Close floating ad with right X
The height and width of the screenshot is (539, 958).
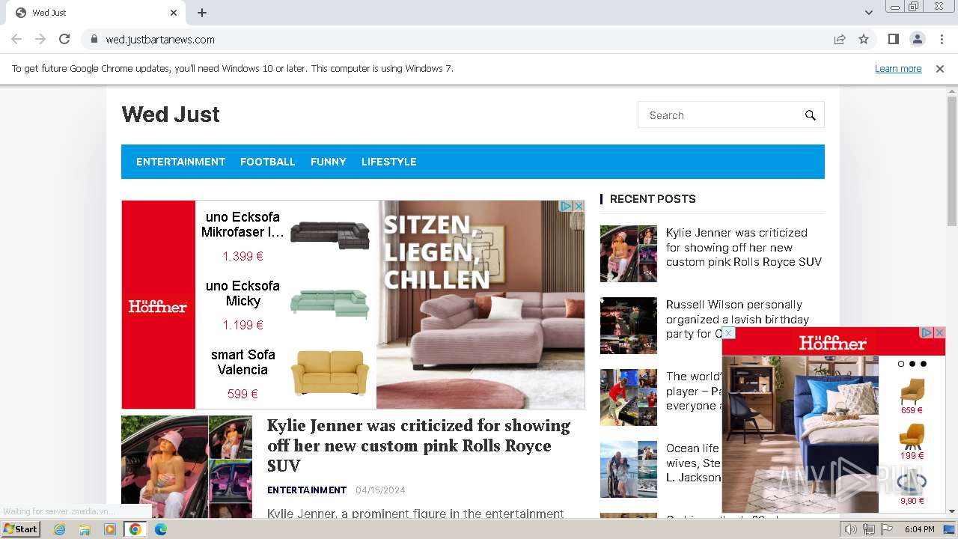939,332
